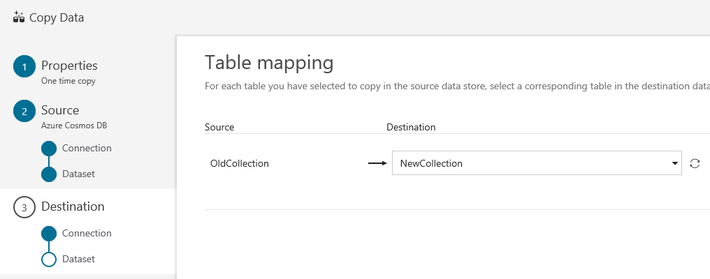Open the NewCollection destination dropdown
The width and height of the screenshot is (710, 279).
coord(531,163)
